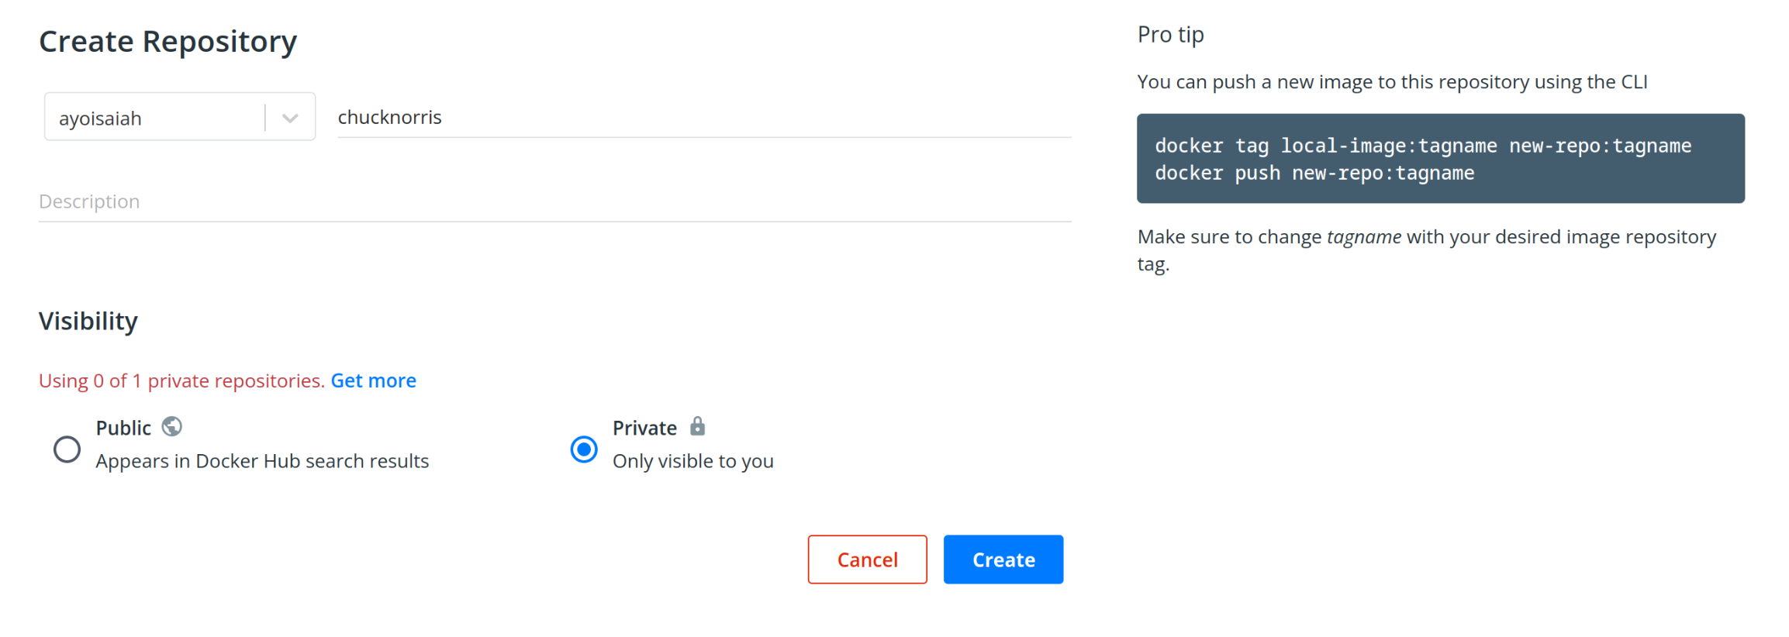1789x637 pixels.
Task: Click the Pro tip heading
Action: tap(1169, 34)
